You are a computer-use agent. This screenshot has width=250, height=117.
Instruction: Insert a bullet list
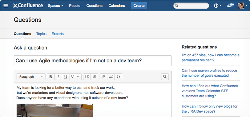pyautogui.click(x=87, y=77)
